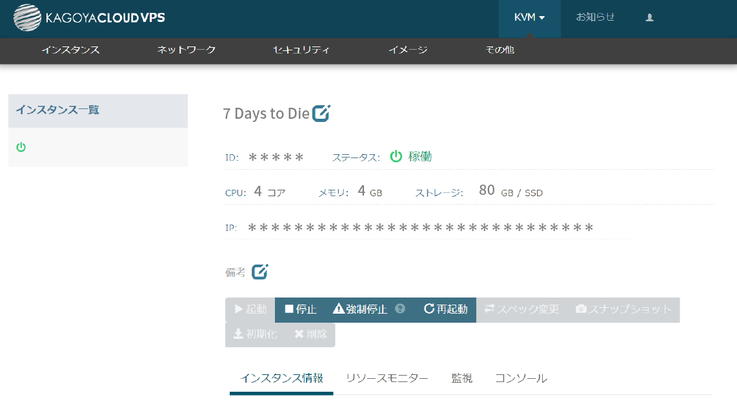View the お知らせ notifications link
The width and height of the screenshot is (737, 404).
click(x=595, y=17)
